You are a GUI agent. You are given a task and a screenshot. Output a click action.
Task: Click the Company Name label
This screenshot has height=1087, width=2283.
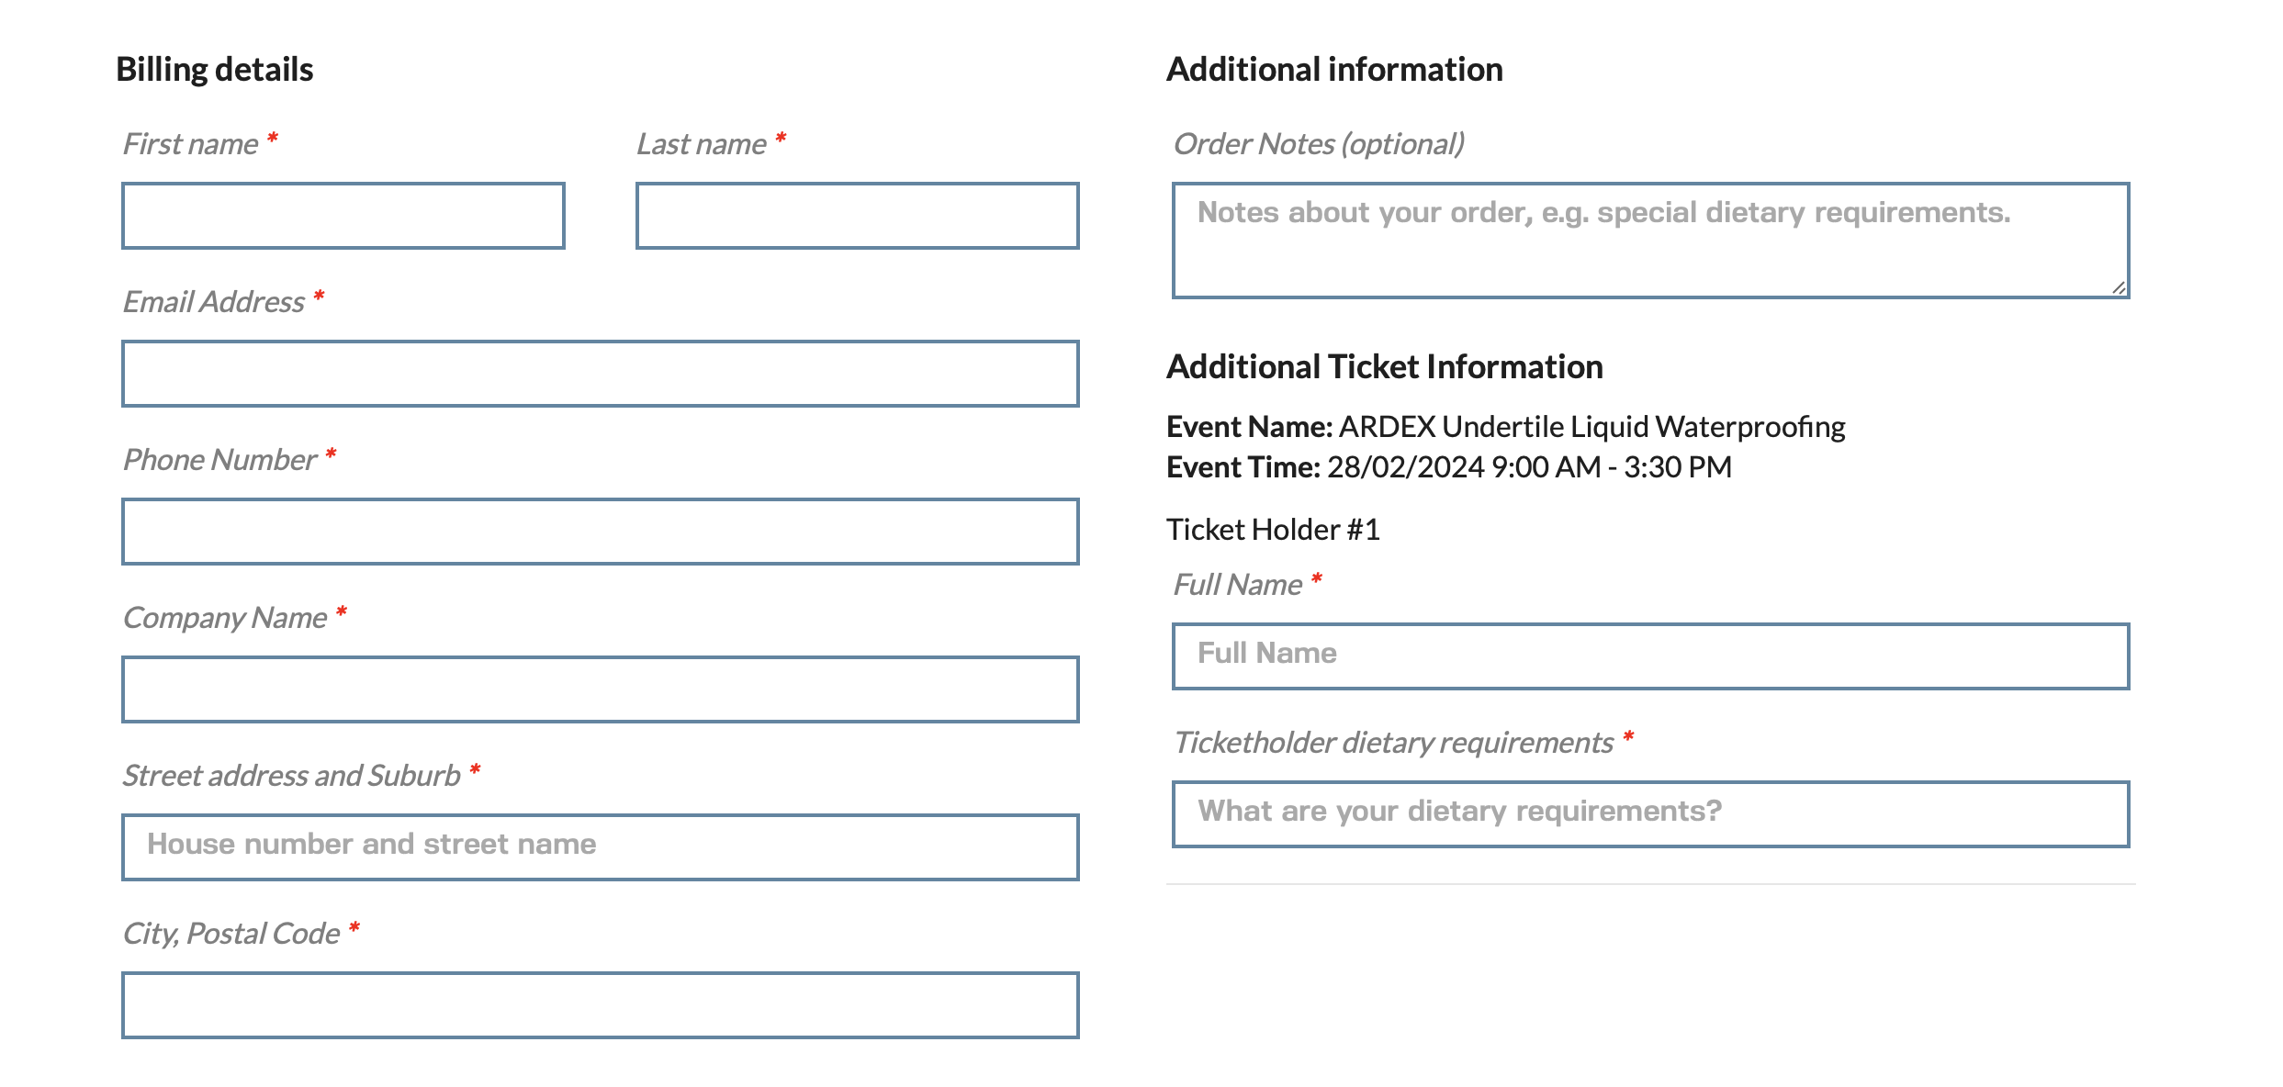coord(225,618)
